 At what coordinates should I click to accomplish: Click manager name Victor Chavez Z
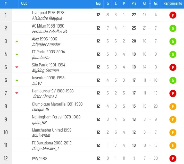click(x=44, y=96)
